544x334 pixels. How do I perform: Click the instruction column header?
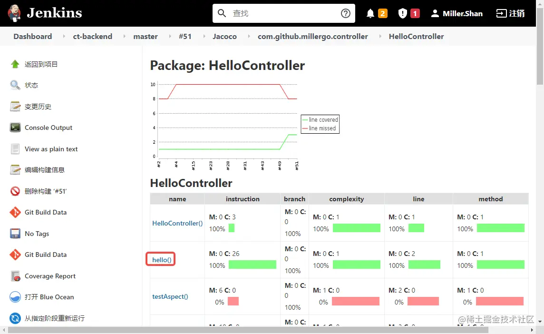(243, 199)
